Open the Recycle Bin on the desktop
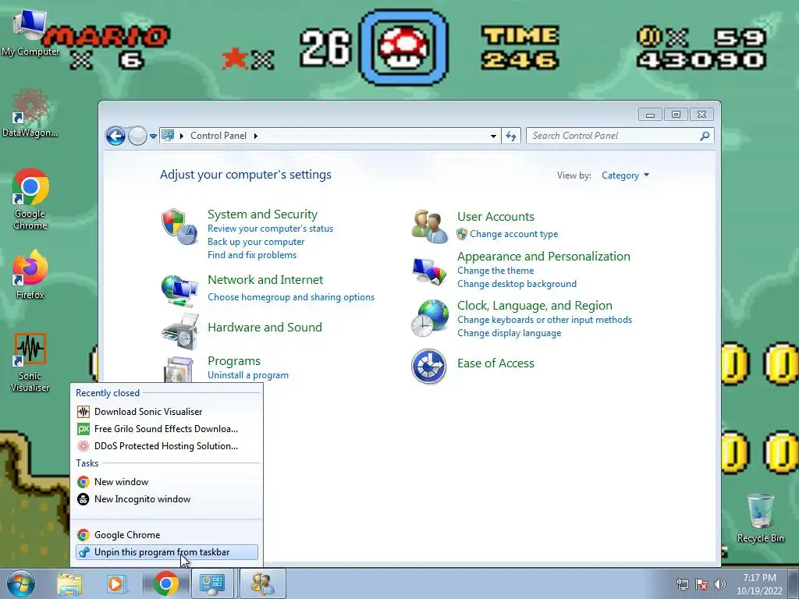Screen dimensions: 799x599 point(760,519)
